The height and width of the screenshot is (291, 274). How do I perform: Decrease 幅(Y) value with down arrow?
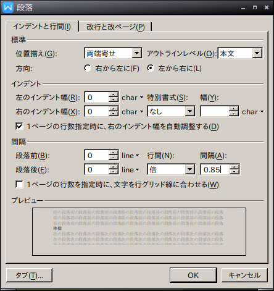tap(234, 114)
